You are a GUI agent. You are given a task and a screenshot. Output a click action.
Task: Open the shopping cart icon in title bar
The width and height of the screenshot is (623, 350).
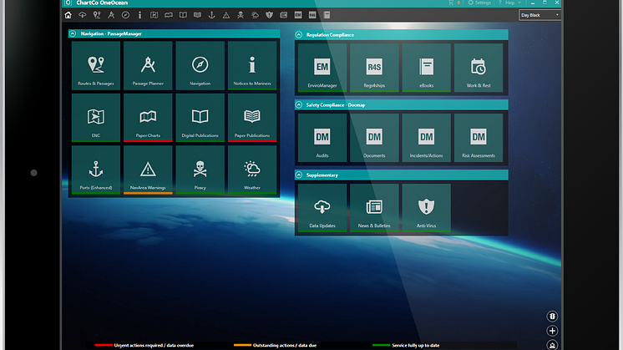coord(451,3)
